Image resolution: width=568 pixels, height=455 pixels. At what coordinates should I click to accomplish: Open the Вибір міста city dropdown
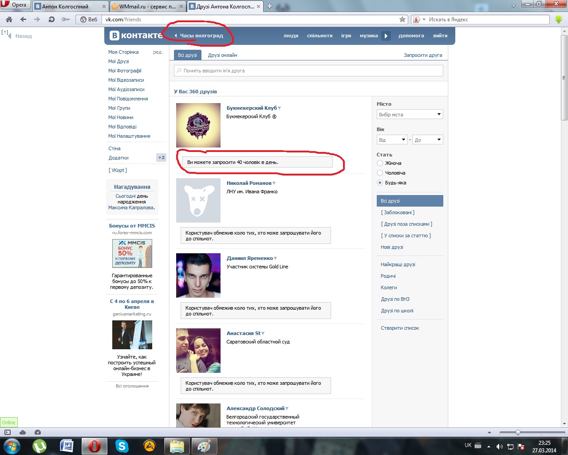tap(410, 115)
